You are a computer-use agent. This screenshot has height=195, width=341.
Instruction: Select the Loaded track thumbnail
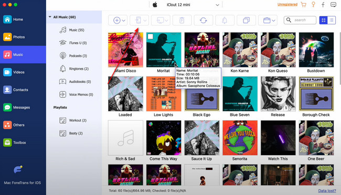pyautogui.click(x=125, y=94)
